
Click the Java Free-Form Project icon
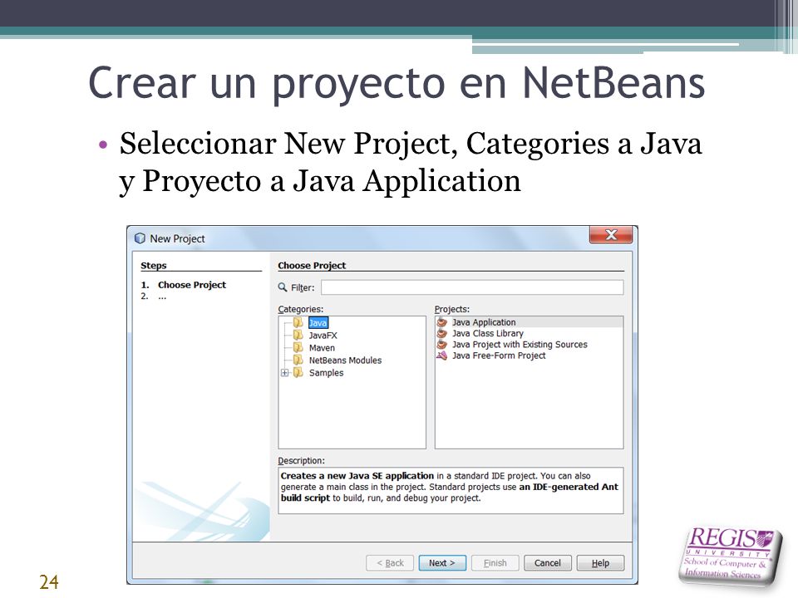[442, 355]
